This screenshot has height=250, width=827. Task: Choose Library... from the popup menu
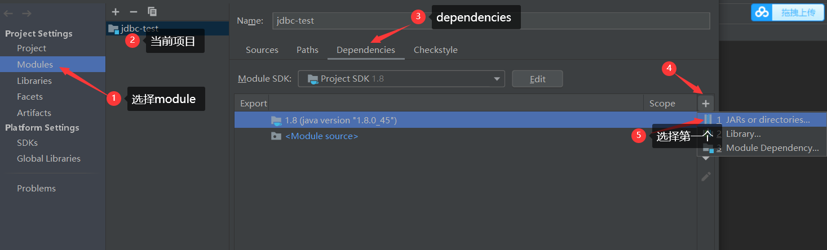coord(762,134)
